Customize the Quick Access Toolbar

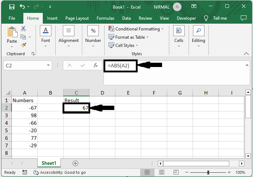click(x=50, y=7)
